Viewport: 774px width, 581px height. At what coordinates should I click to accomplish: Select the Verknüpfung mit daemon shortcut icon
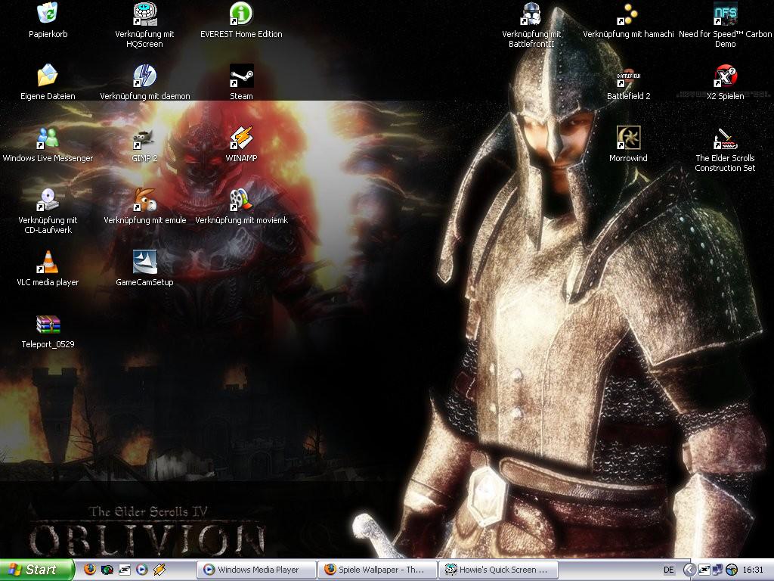tap(144, 75)
